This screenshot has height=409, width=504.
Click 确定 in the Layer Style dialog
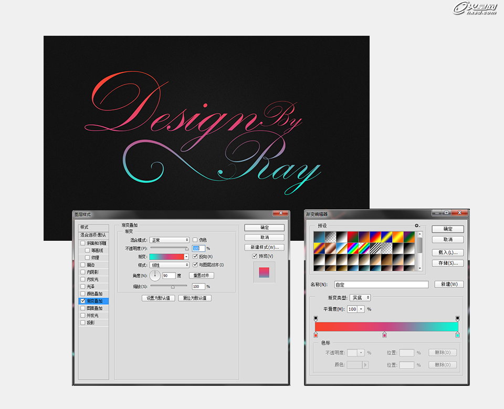[264, 228]
